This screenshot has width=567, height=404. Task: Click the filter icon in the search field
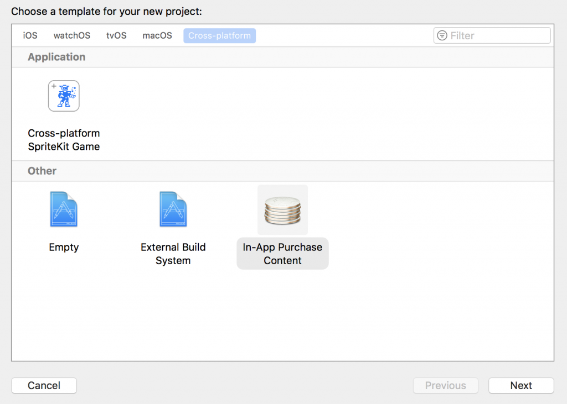[x=442, y=35]
